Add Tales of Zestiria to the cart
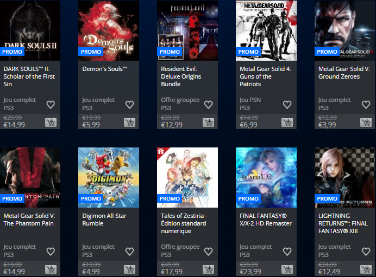The image size is (376, 277). tap(208, 269)
